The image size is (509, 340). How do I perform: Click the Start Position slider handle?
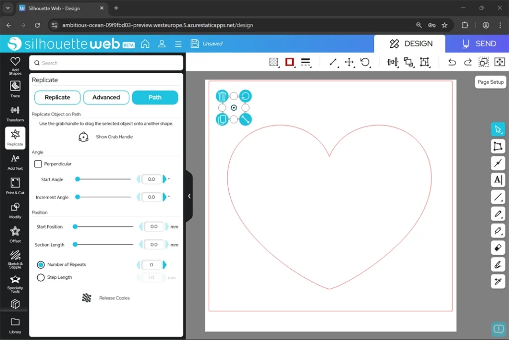75,227
